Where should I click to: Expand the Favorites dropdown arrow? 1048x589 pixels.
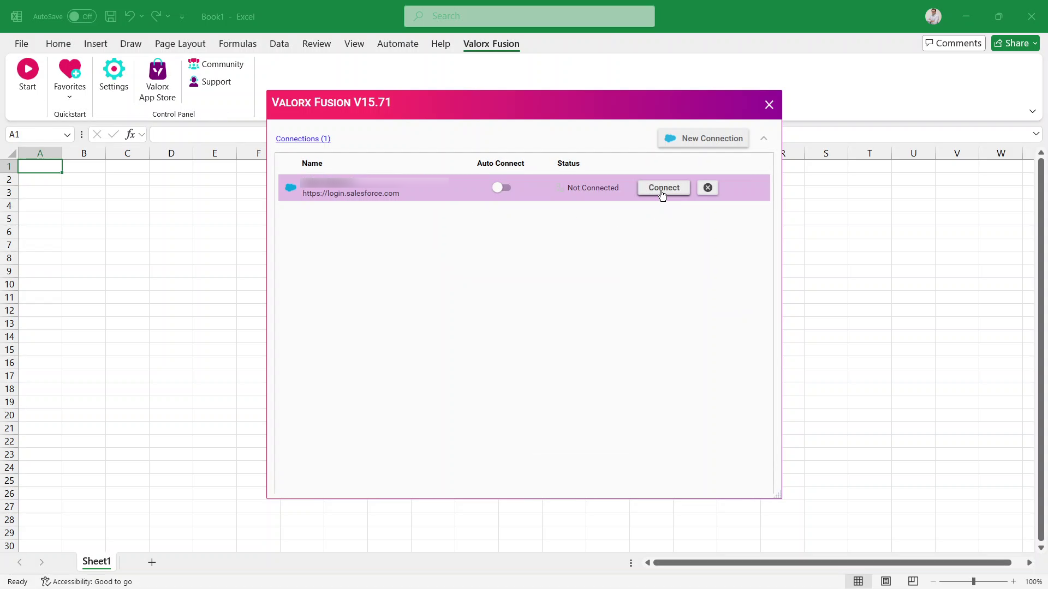click(x=69, y=97)
